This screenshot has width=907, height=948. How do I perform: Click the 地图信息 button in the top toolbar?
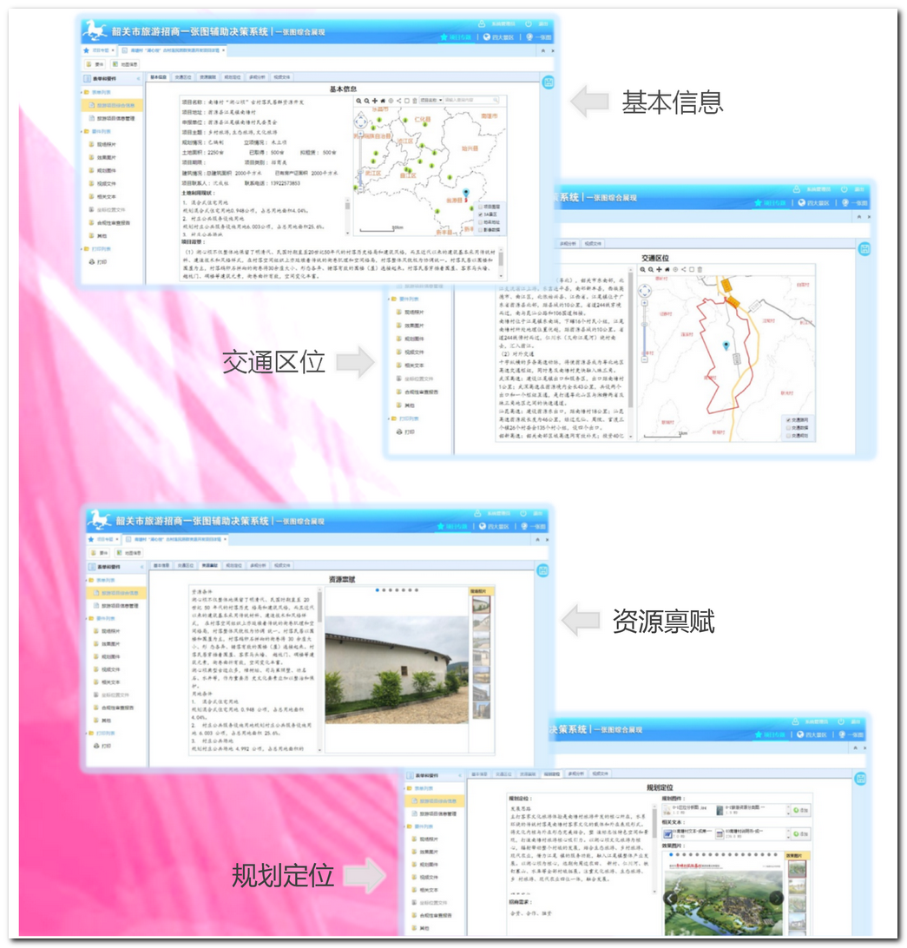point(126,64)
